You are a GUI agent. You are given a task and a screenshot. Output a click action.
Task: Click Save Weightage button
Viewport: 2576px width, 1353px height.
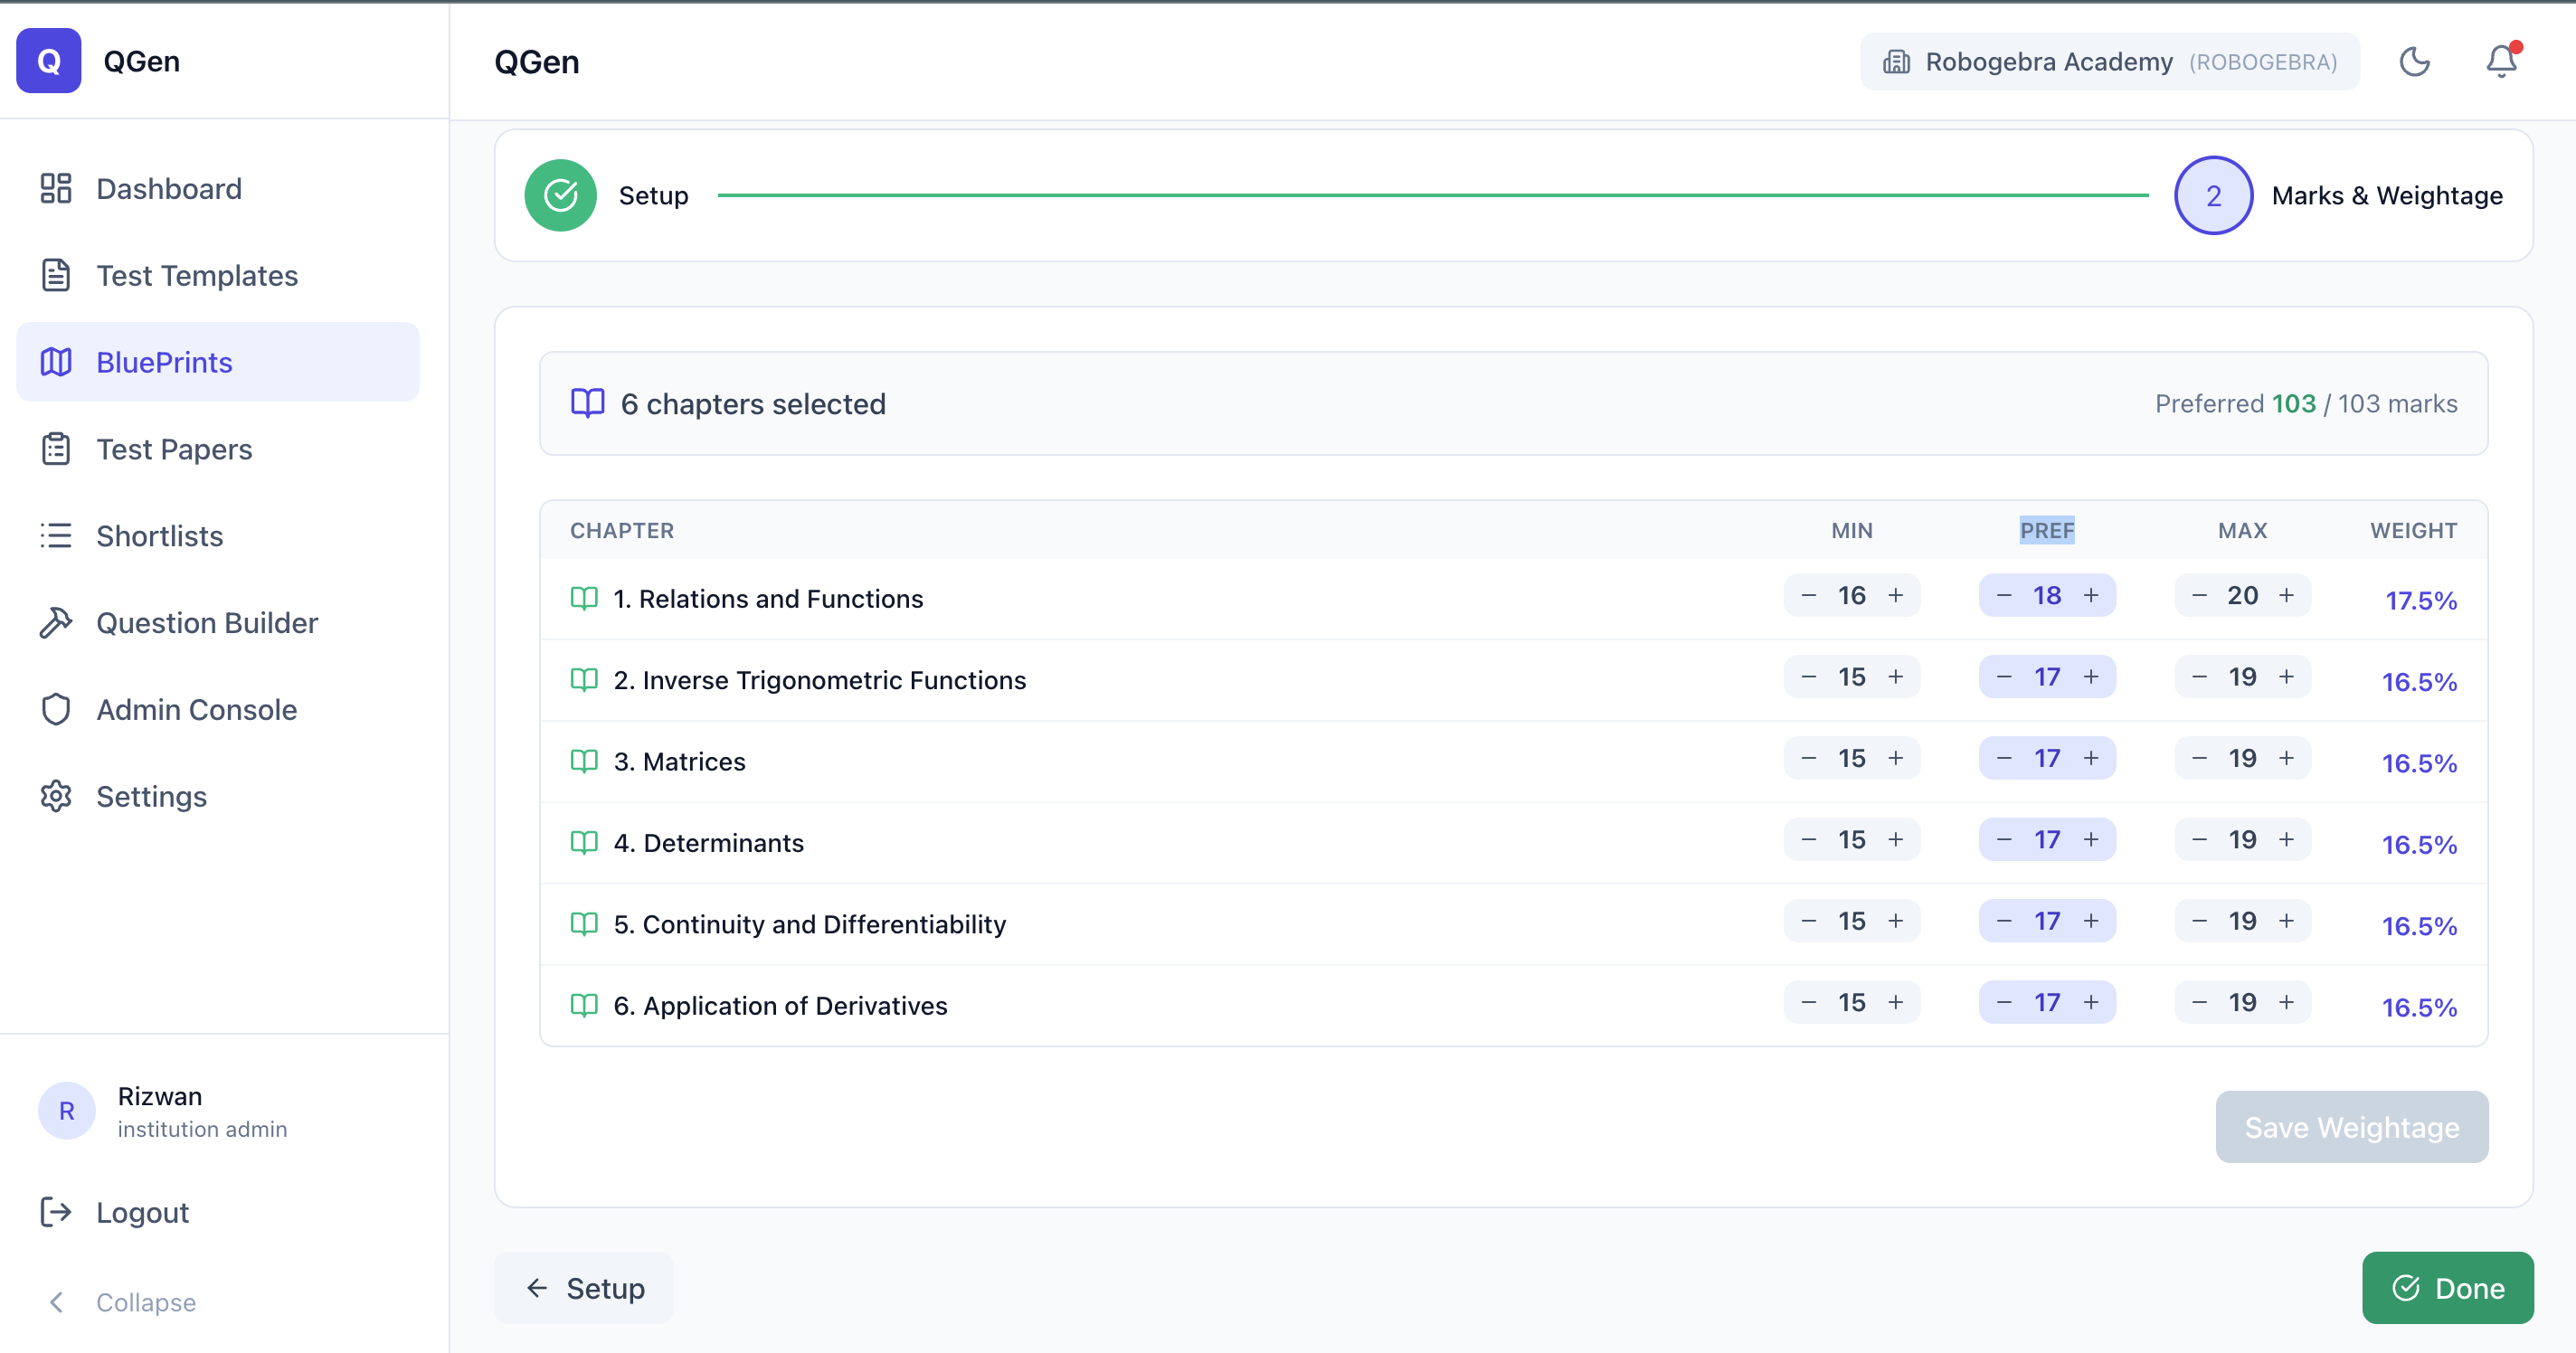(x=2351, y=1127)
